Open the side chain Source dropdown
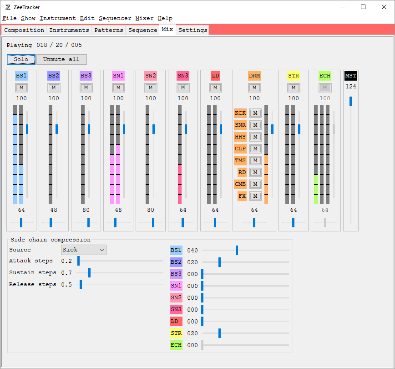 [84, 250]
